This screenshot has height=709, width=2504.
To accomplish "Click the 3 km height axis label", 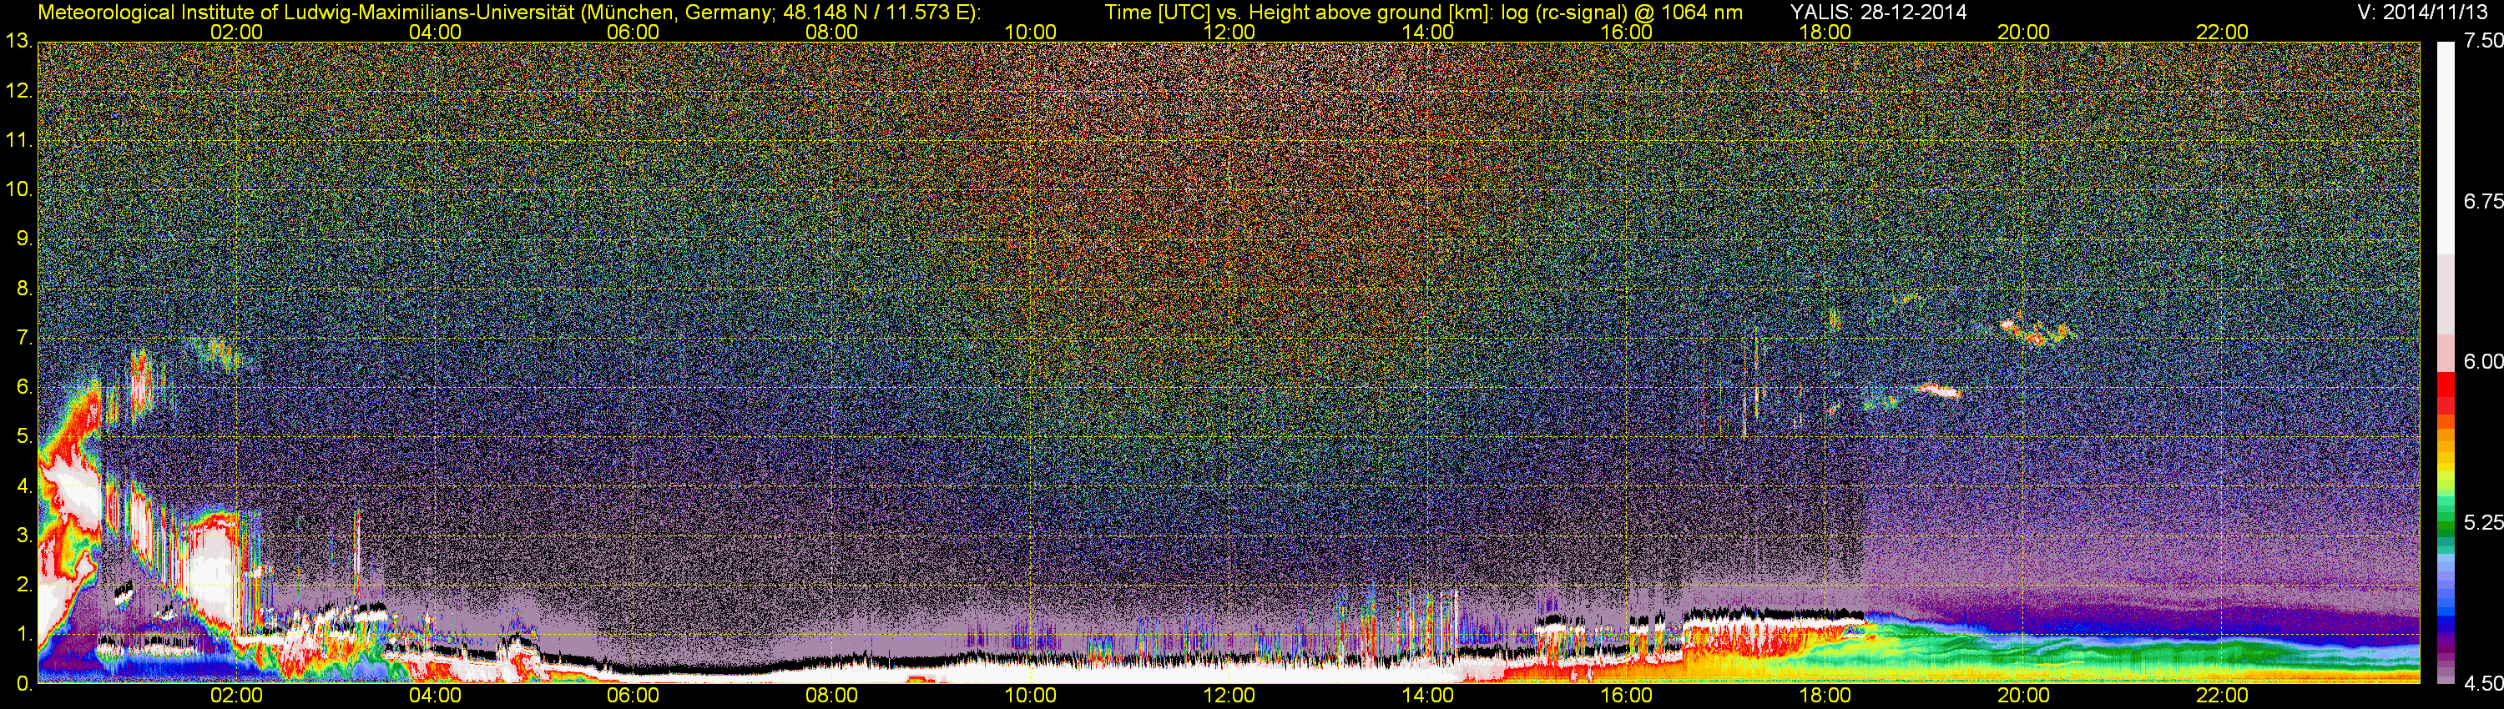I will [x=24, y=536].
